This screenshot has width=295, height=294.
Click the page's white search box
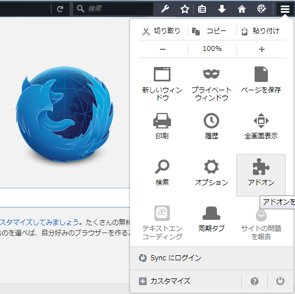[65, 198]
